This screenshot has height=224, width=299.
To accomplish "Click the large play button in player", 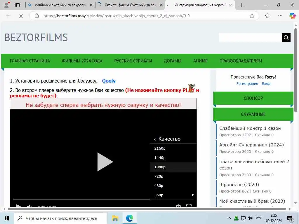I will click(105, 162).
